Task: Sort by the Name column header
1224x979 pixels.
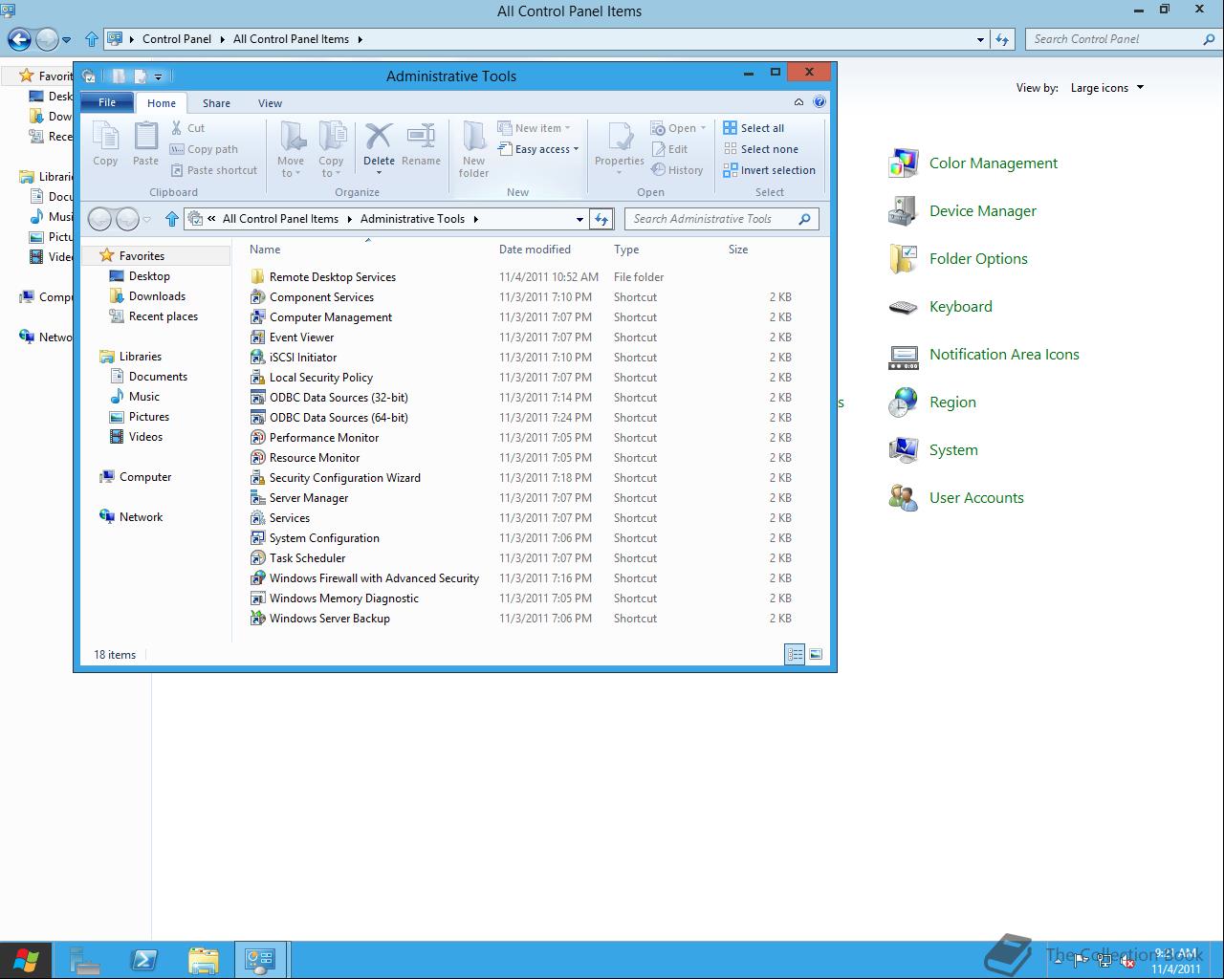Action: pos(265,250)
